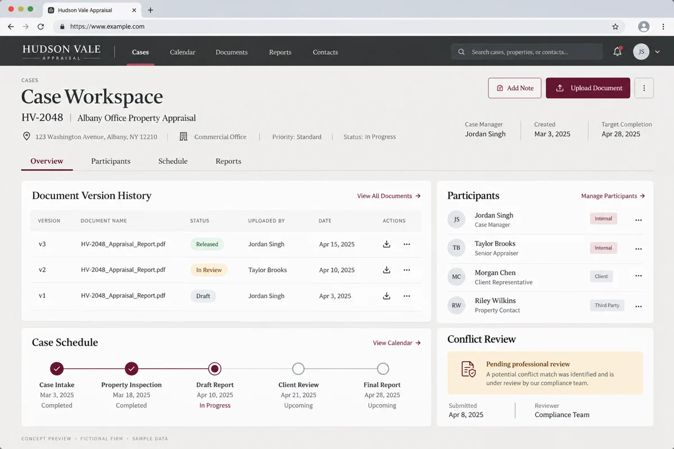This screenshot has height=449, width=674.
Task: Click the Cases breadcrumb label
Action: coord(30,80)
